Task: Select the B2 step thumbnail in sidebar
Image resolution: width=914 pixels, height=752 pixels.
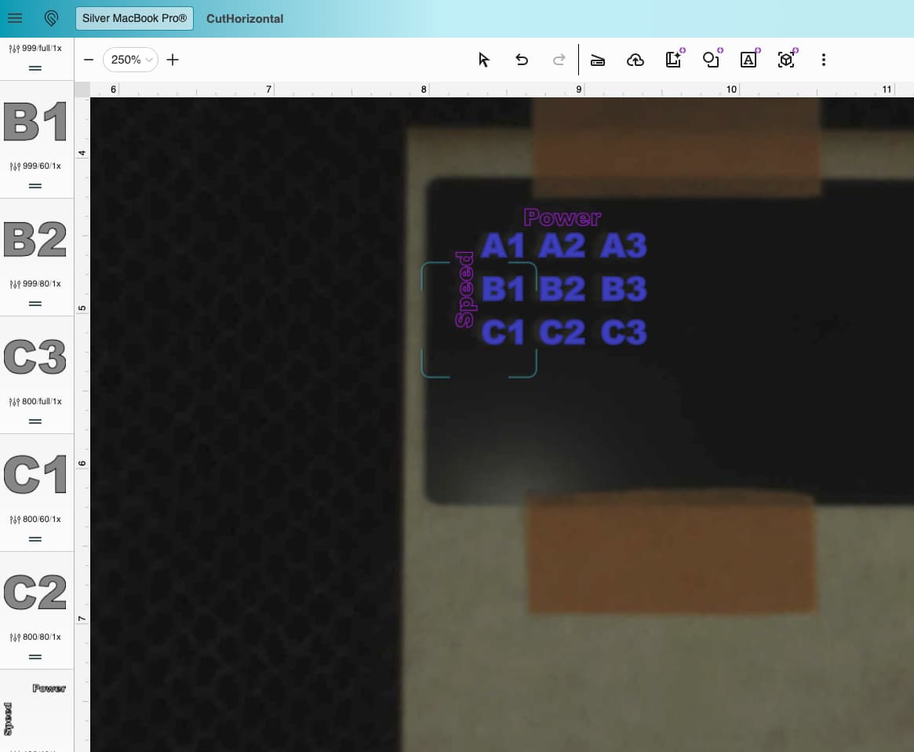Action: pyautogui.click(x=35, y=240)
